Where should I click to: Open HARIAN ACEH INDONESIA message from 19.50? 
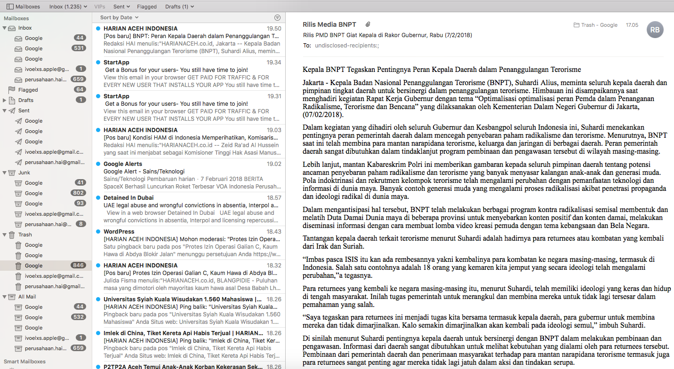[189, 40]
